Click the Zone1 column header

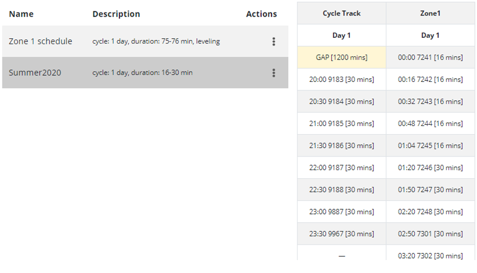tap(430, 13)
